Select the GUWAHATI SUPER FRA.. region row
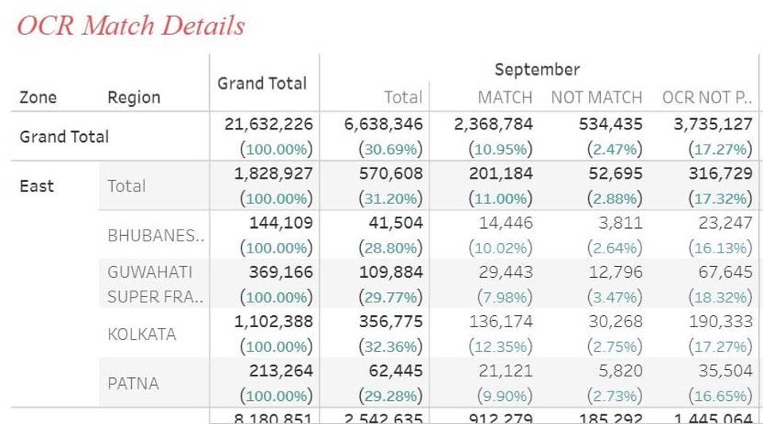 156,284
